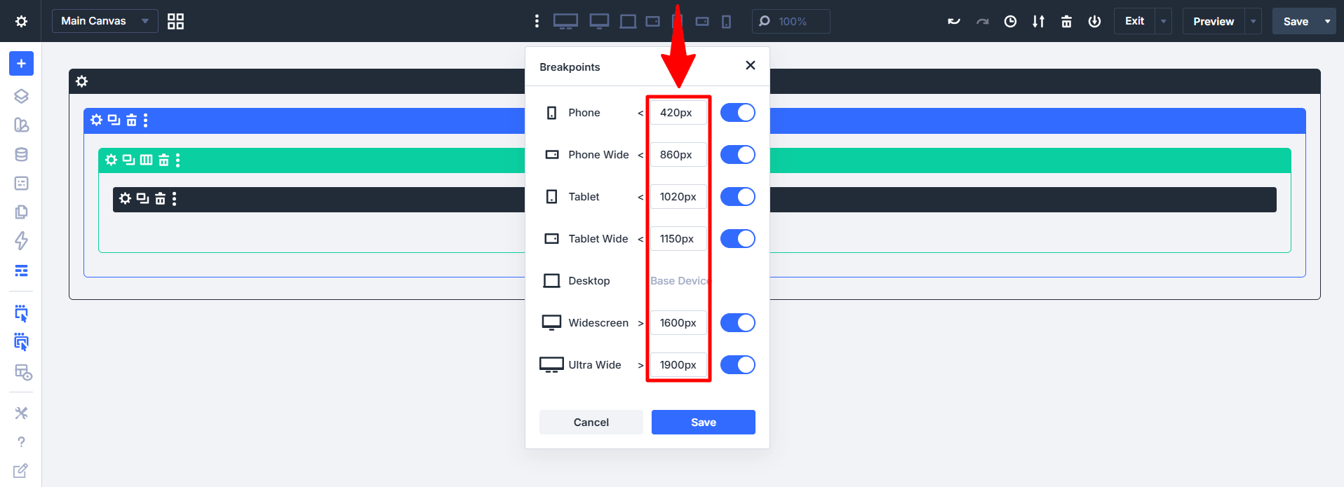Delete the green row
Viewport: 1344px width, 487px height.
pos(163,160)
